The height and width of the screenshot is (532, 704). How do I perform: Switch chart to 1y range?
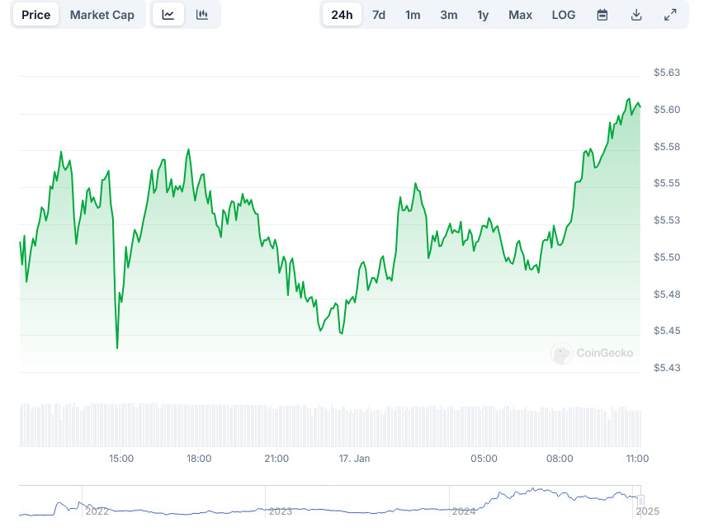(x=483, y=15)
